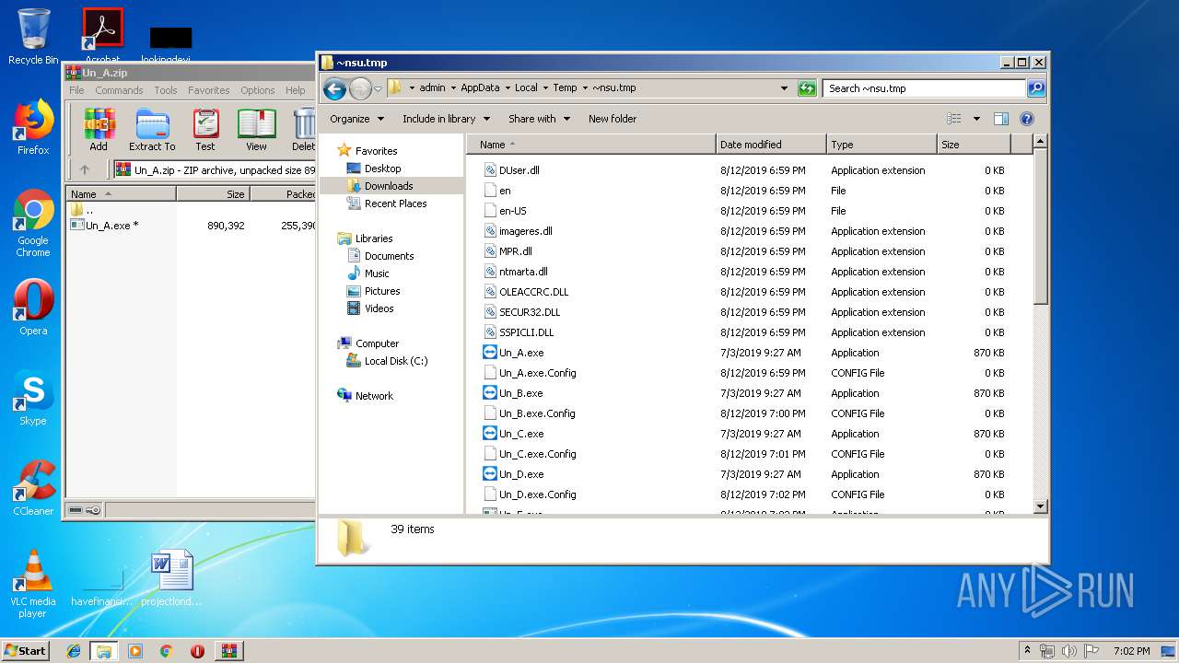Sort by Date modified column header
The image size is (1179, 663).
click(771, 145)
